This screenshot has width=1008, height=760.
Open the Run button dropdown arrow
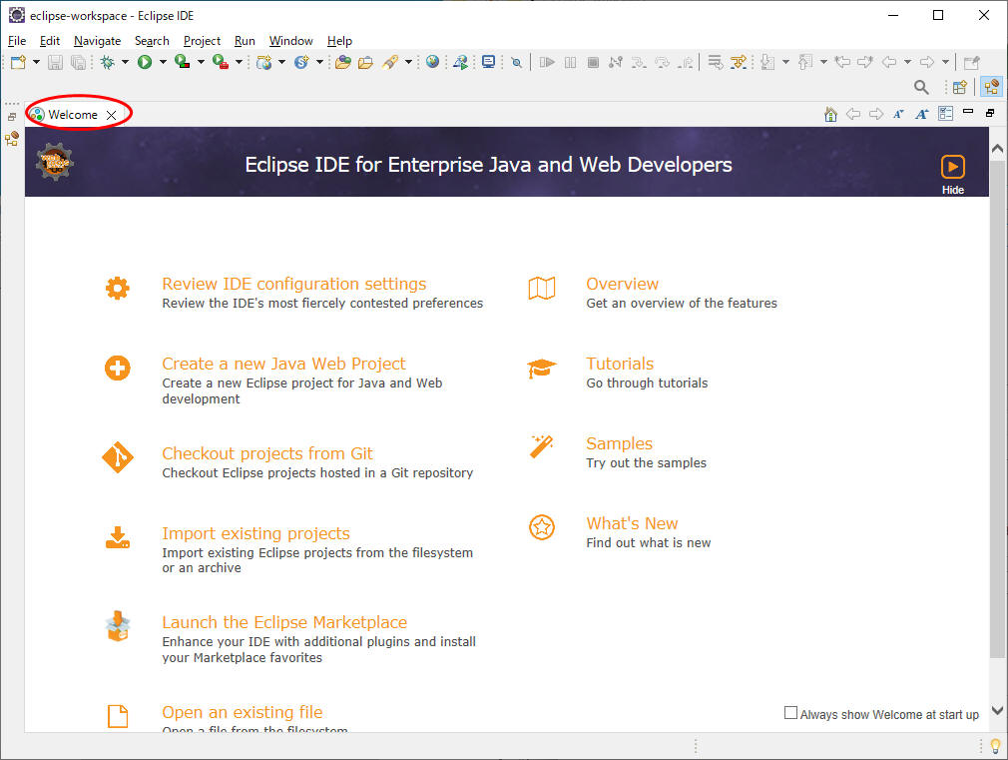163,62
